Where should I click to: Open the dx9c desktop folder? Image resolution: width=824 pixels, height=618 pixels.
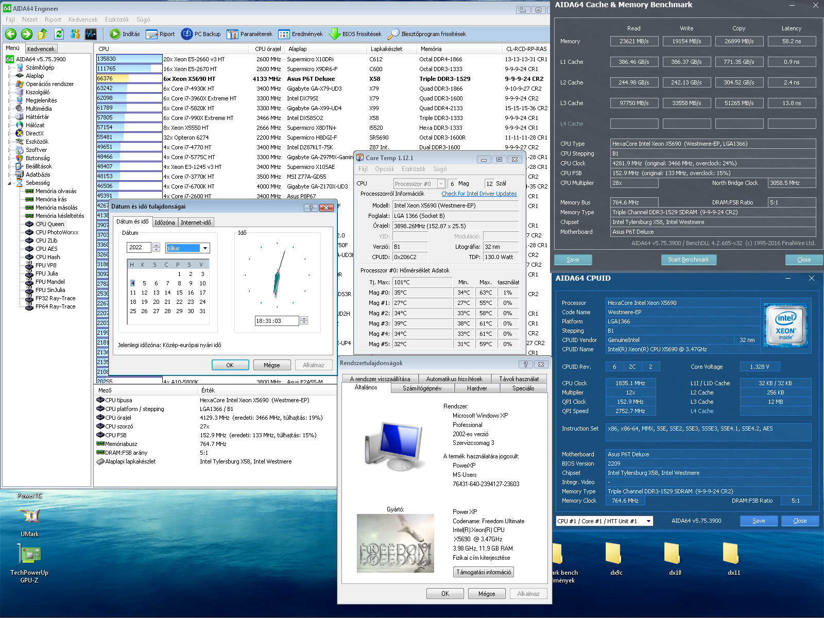(x=616, y=559)
